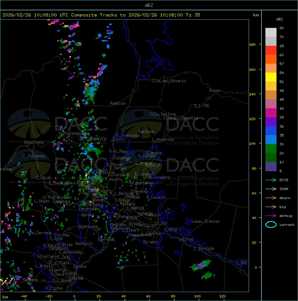Pick the 42 dBZ magenta color swatch

271,113
